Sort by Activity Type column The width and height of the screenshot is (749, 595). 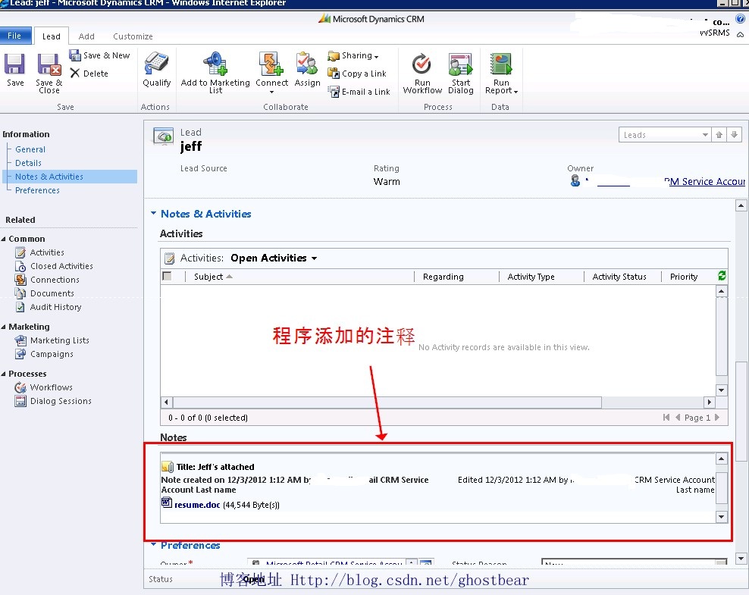pos(531,277)
